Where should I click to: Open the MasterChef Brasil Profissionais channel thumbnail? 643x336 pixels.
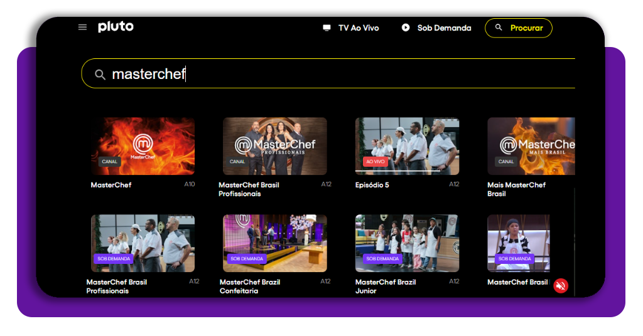click(275, 146)
